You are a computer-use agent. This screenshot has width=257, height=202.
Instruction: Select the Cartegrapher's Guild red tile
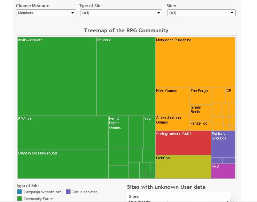tap(183, 143)
